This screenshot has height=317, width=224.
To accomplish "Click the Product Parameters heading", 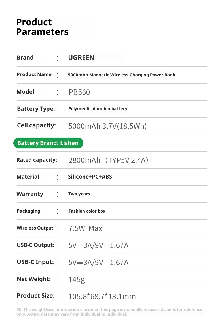I will (x=42, y=27).
